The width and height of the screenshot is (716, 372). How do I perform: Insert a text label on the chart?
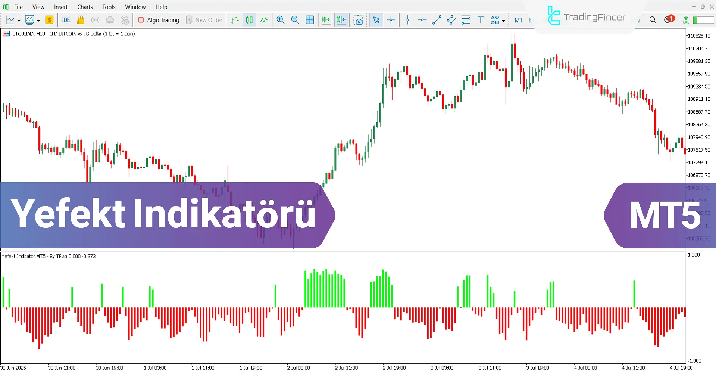(481, 20)
